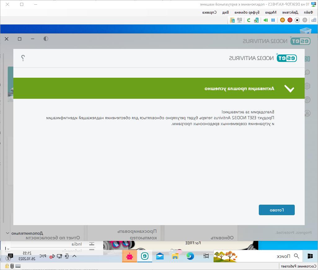Image resolution: width=318 pixels, height=270 pixels.
Task: Expand the Дополнительно section chevron
Action: [x=7, y=233]
